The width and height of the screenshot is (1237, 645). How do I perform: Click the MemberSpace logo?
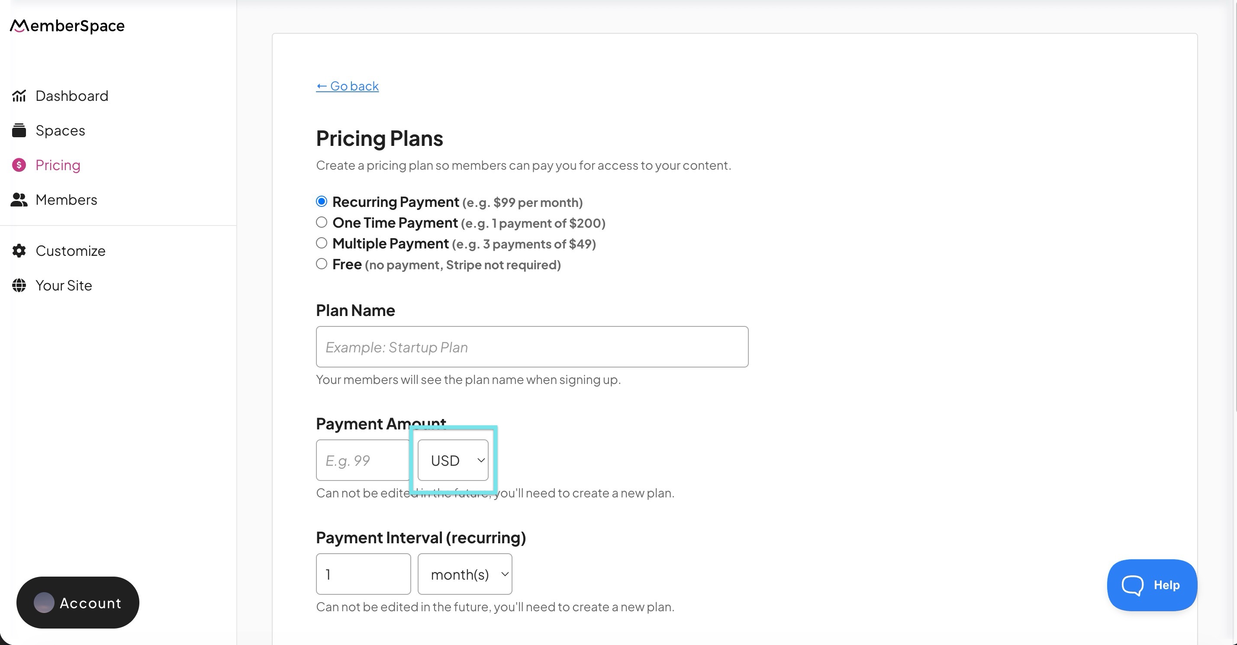click(67, 26)
